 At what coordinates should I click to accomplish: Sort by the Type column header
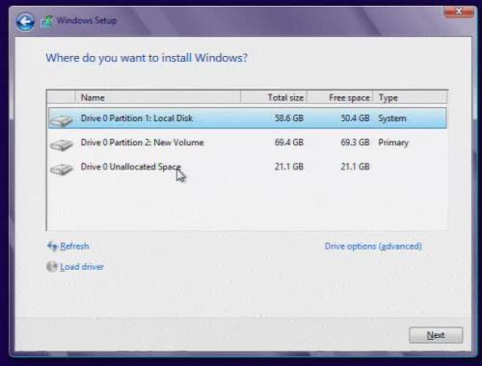click(x=410, y=97)
